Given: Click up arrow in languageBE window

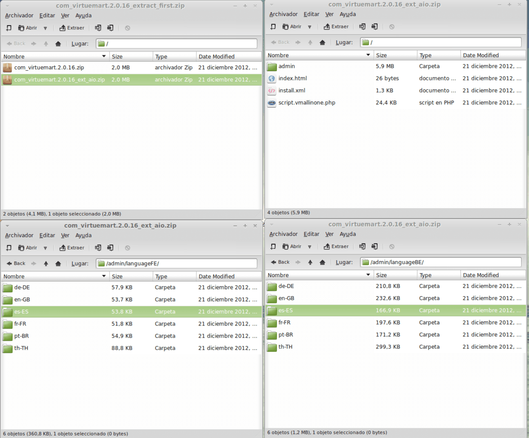Looking at the screenshot, I should 310,263.
